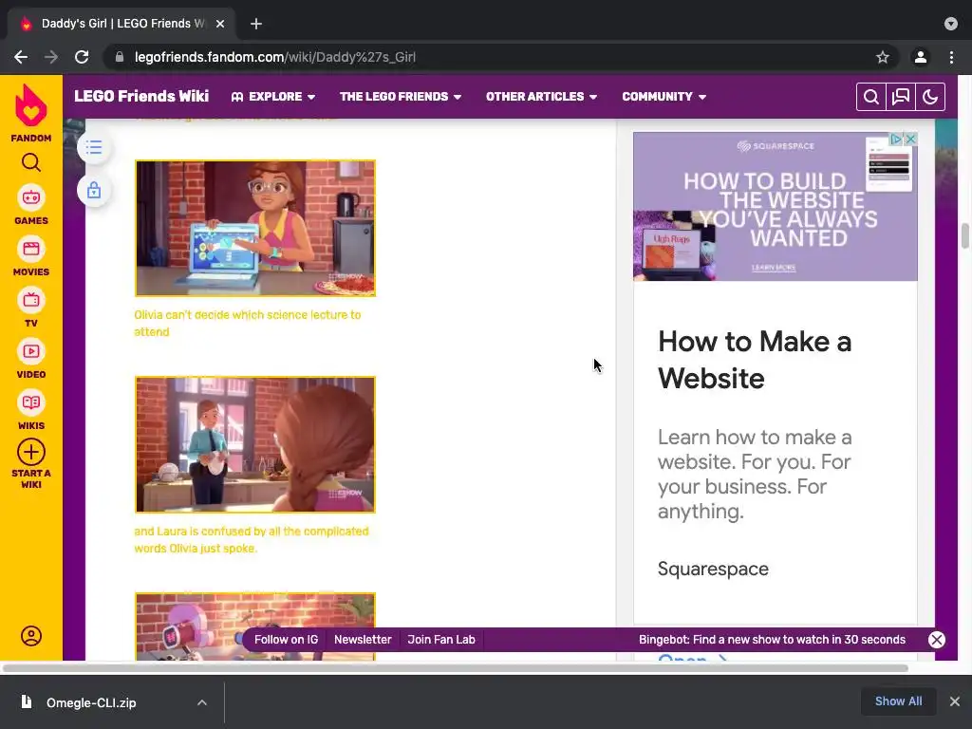Screen dimensions: 972x729
Task: Click the AdChoices icon on ad
Action: 896,140
